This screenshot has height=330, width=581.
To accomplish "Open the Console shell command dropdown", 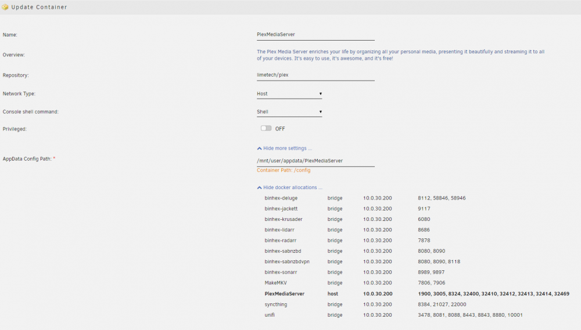I will click(289, 112).
